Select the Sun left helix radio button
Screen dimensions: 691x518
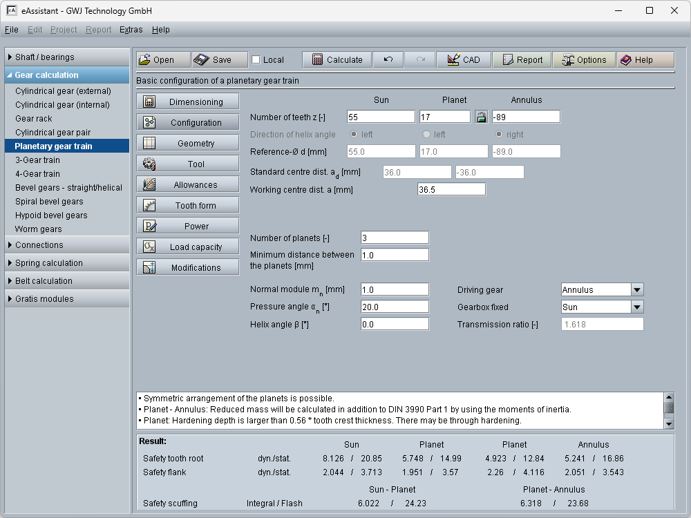point(355,135)
